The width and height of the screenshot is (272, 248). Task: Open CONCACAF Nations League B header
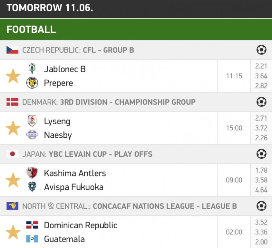(x=129, y=206)
